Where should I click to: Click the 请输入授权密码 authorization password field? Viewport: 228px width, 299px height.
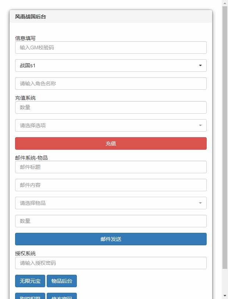[110, 263]
